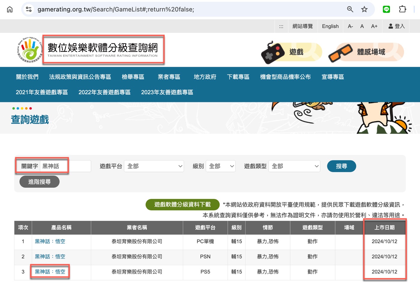Click the 關鍵字 keyword input field
Image resolution: width=420 pixels, height=283 pixels.
65,166
